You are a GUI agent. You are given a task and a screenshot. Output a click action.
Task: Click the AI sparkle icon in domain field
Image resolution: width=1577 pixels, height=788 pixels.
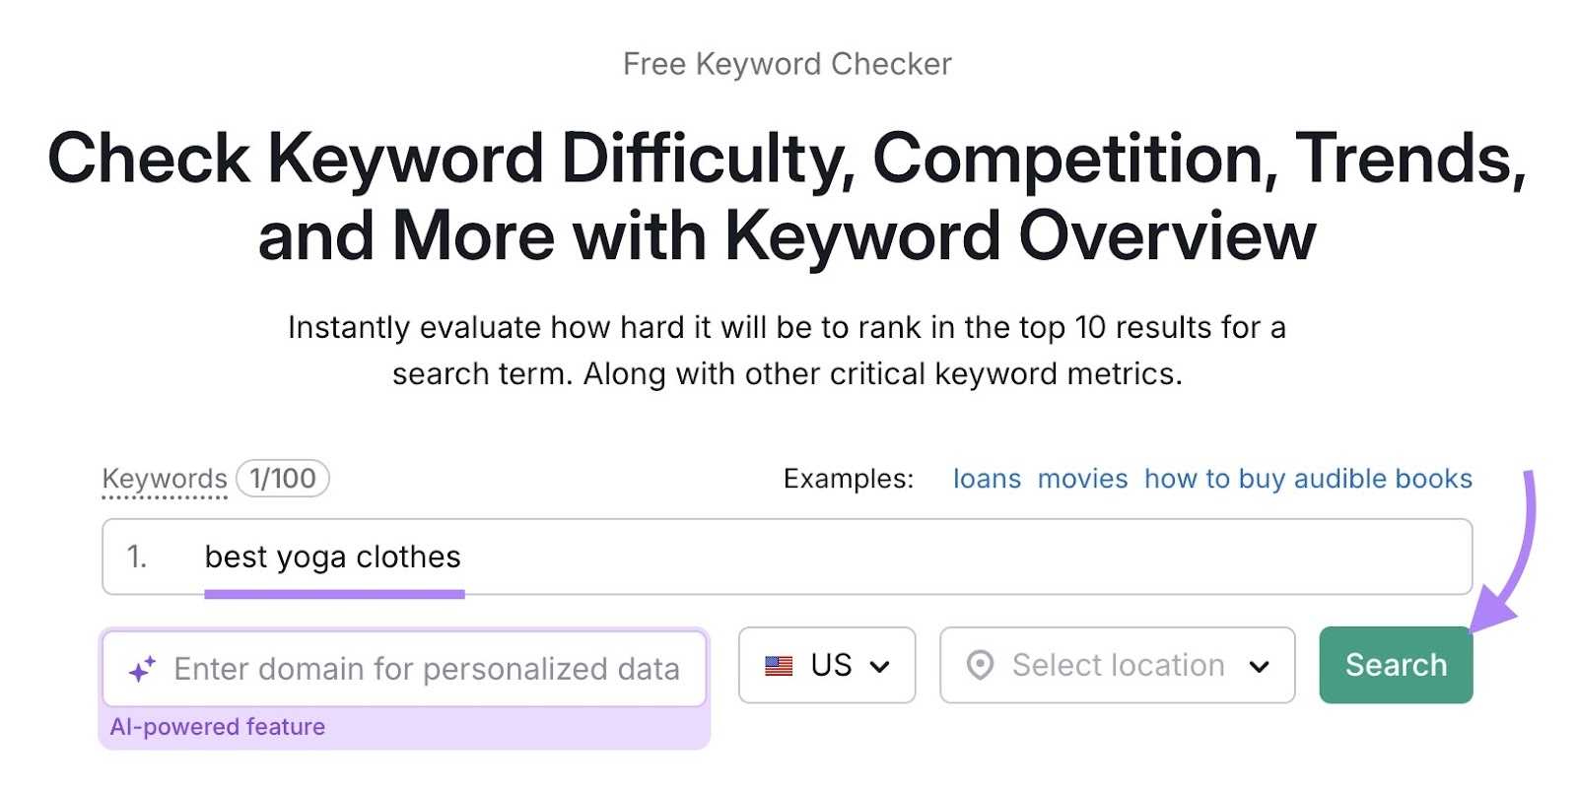(x=142, y=668)
